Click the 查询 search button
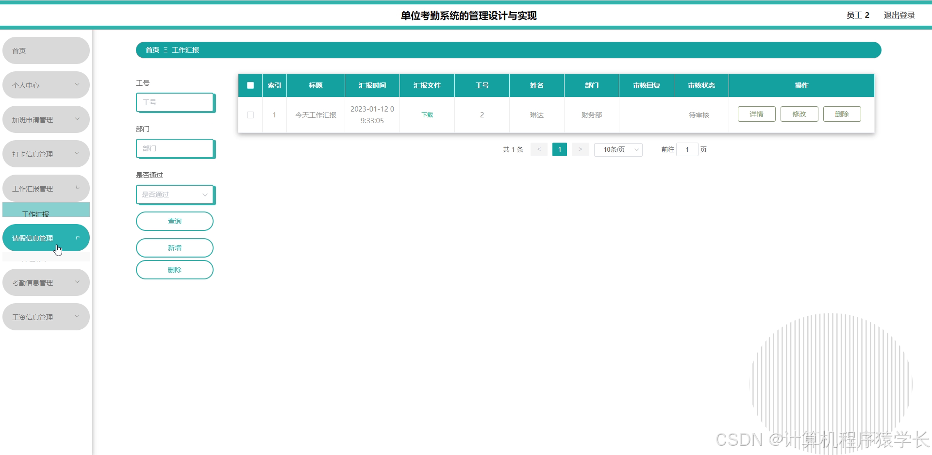Image resolution: width=932 pixels, height=455 pixels. pyautogui.click(x=175, y=221)
